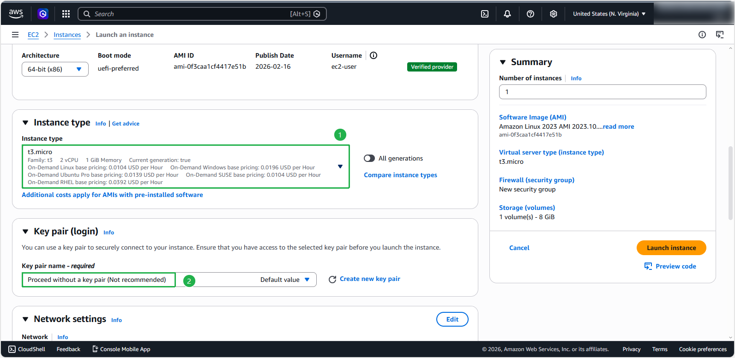Launch CloudShell from the top bar icon

click(485, 14)
